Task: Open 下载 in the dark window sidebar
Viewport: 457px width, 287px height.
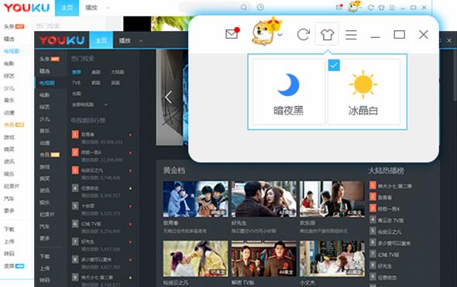Action: [44, 256]
